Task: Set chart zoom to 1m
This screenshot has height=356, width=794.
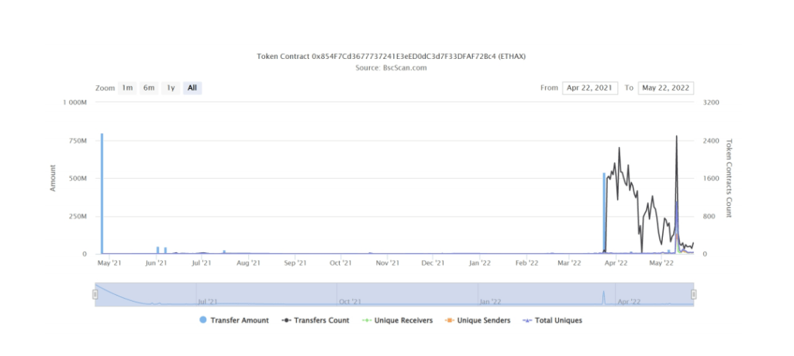Action: tap(127, 88)
